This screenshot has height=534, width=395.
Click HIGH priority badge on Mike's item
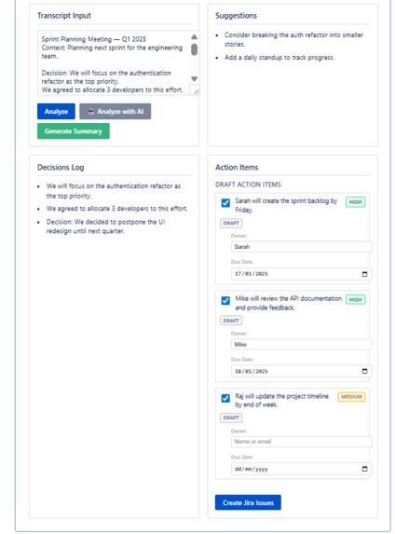[x=356, y=300]
